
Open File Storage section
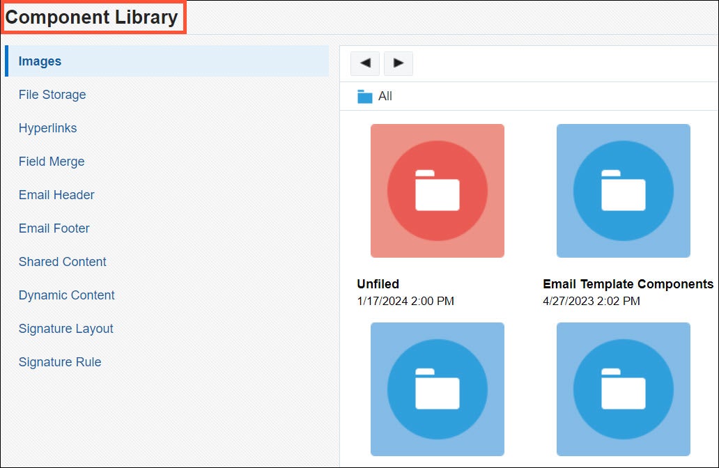(x=52, y=95)
